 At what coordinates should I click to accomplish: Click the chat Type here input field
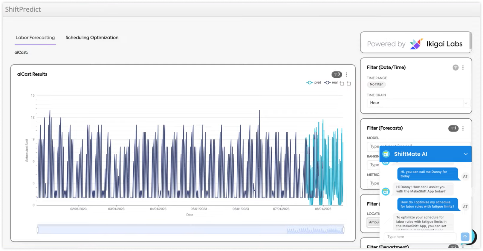(x=420, y=237)
